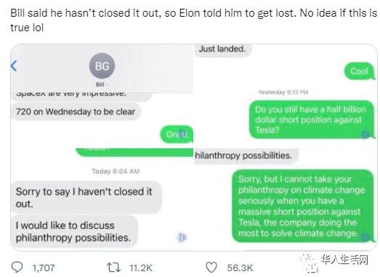Image resolution: width=380 pixels, height=277 pixels.
Task: Select the green 'Cool' message bubble
Action: tap(360, 71)
